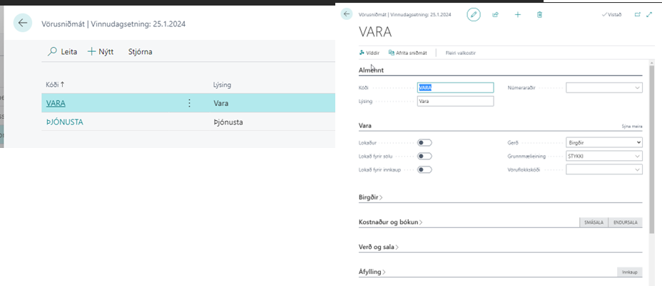Toggle Lokað fyrir innkaup switch
Screen dimensions: 662x286
tap(424, 169)
